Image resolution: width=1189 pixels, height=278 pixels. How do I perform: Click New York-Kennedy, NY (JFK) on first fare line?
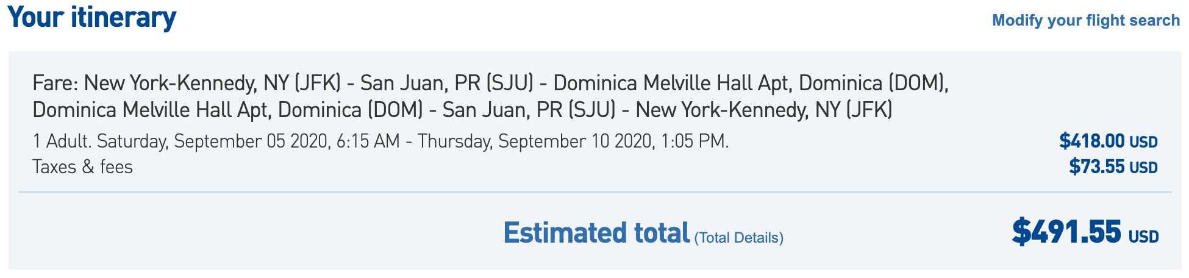[x=212, y=83]
